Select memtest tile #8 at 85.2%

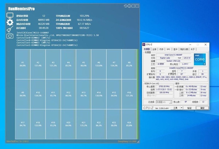(x=129, y=64)
